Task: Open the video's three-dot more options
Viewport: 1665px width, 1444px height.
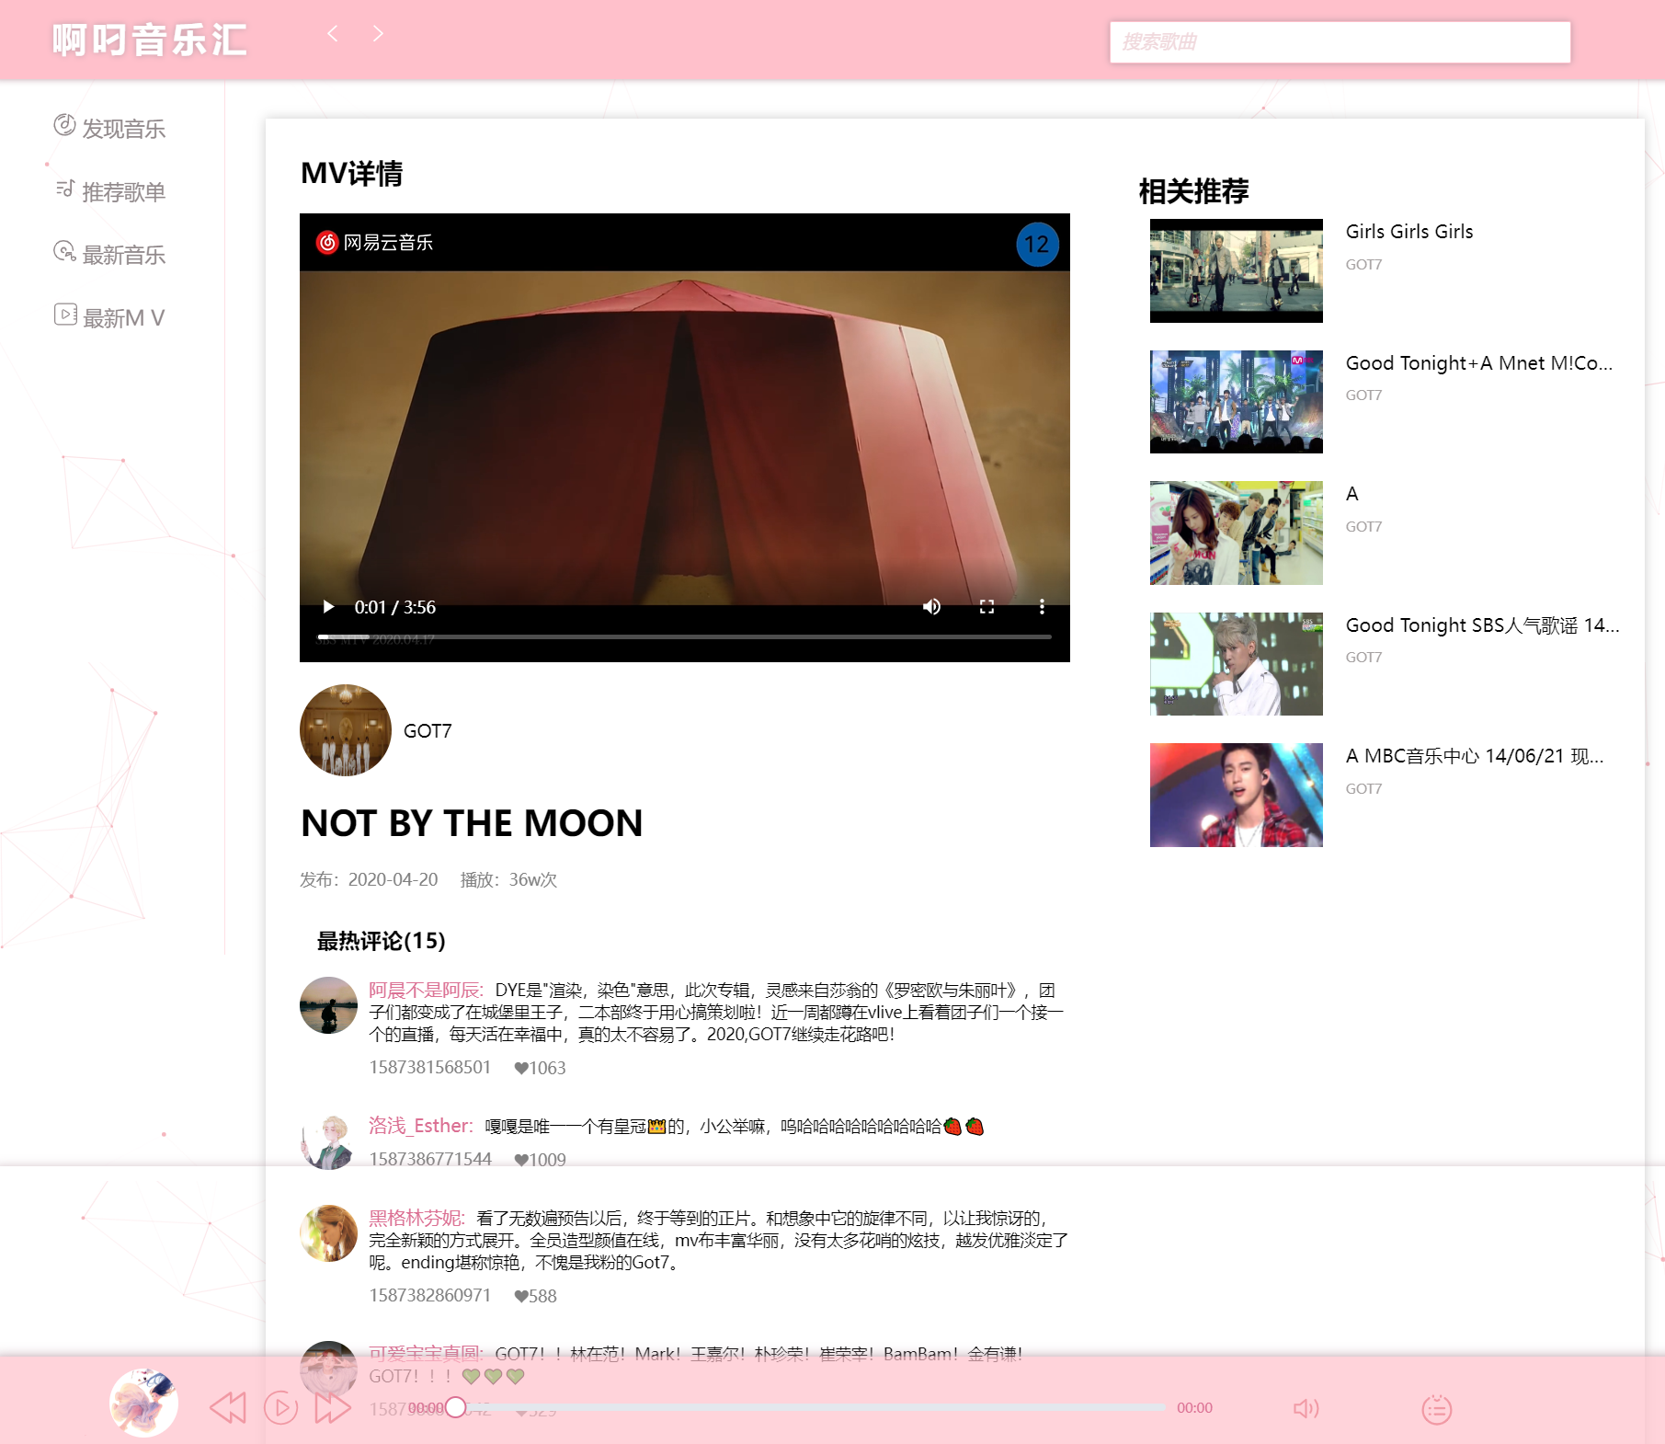Action: (x=1042, y=607)
